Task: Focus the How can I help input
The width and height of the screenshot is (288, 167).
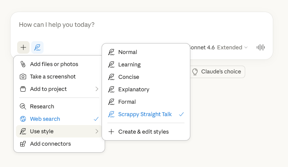Action: click(x=117, y=25)
